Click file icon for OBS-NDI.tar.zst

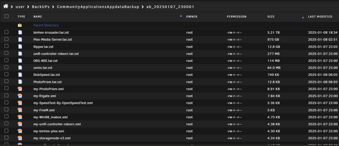pos(20,61)
